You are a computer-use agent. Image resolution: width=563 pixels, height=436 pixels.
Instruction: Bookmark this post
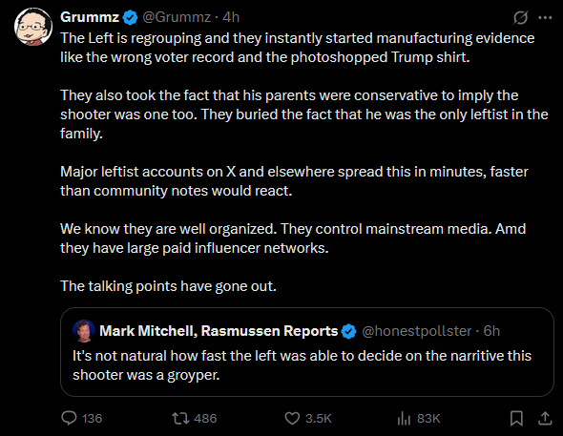516,419
